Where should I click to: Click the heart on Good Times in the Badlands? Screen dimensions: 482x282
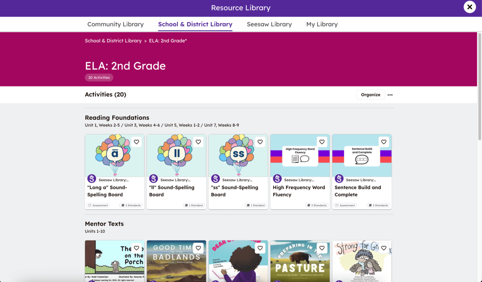click(x=198, y=248)
